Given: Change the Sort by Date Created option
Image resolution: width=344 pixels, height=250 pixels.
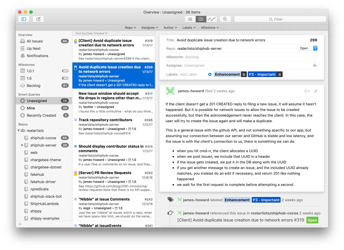Looking at the screenshot, I should pyautogui.click(x=92, y=33).
